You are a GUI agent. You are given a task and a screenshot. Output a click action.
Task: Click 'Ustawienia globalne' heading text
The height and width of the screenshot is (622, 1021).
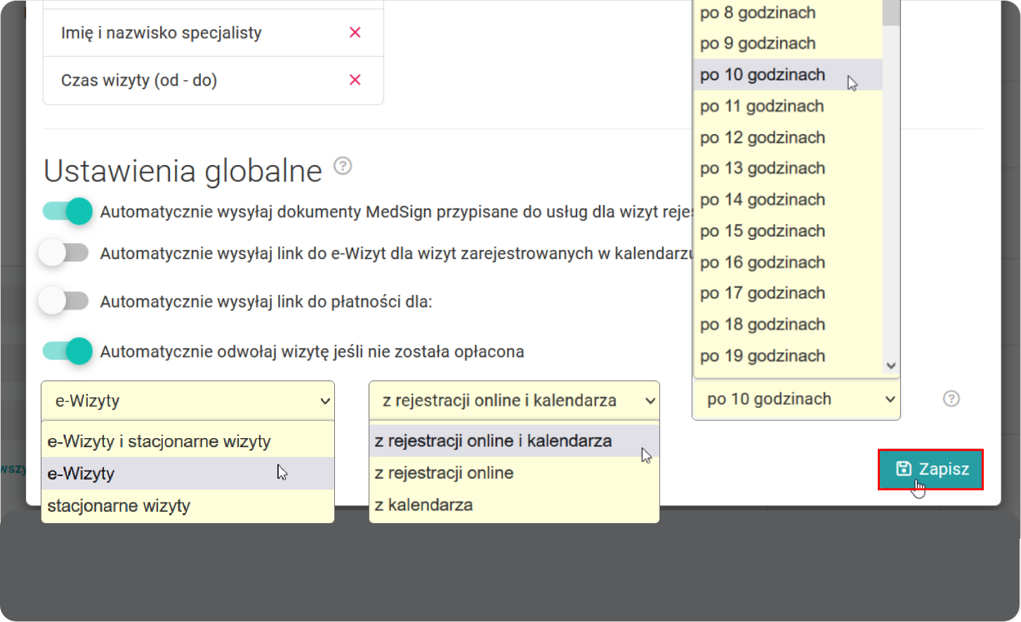point(183,171)
